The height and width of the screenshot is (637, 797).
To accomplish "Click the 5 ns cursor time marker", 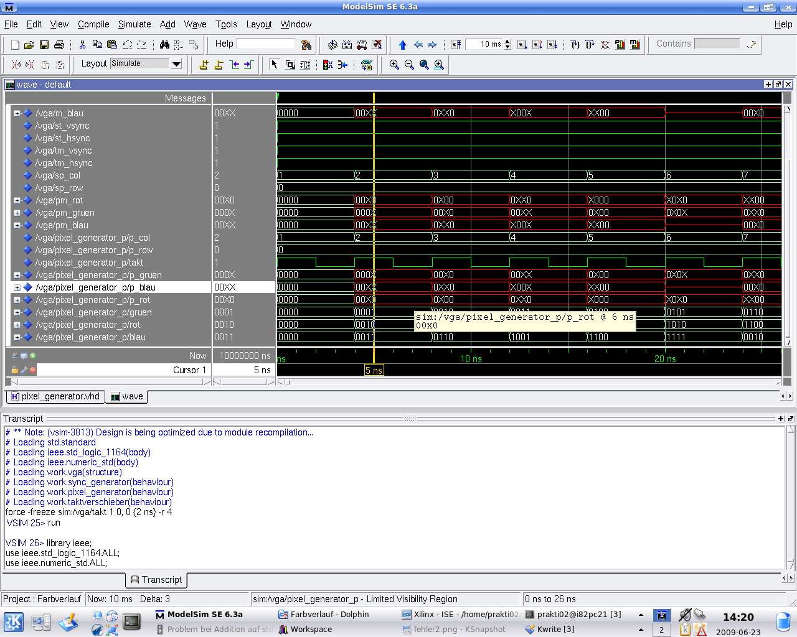I will pyautogui.click(x=374, y=370).
